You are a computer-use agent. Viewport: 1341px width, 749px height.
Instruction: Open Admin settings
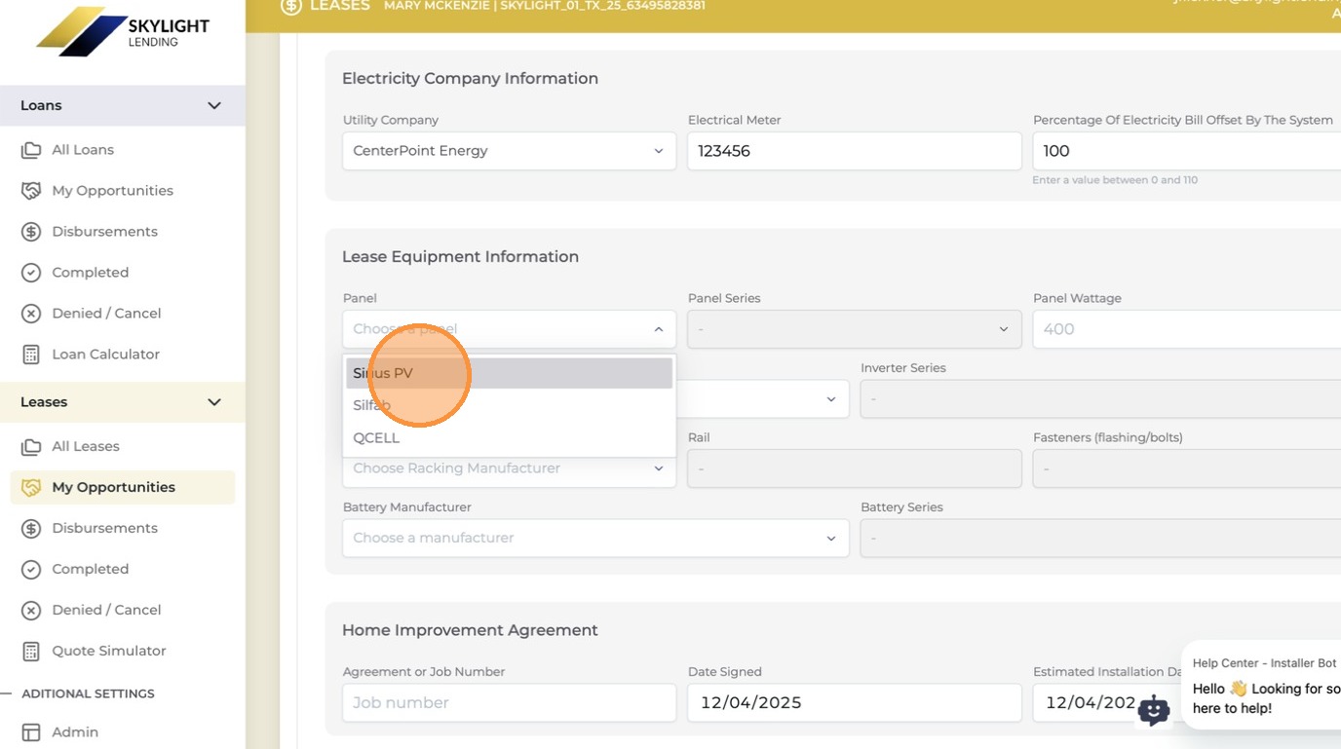(75, 732)
